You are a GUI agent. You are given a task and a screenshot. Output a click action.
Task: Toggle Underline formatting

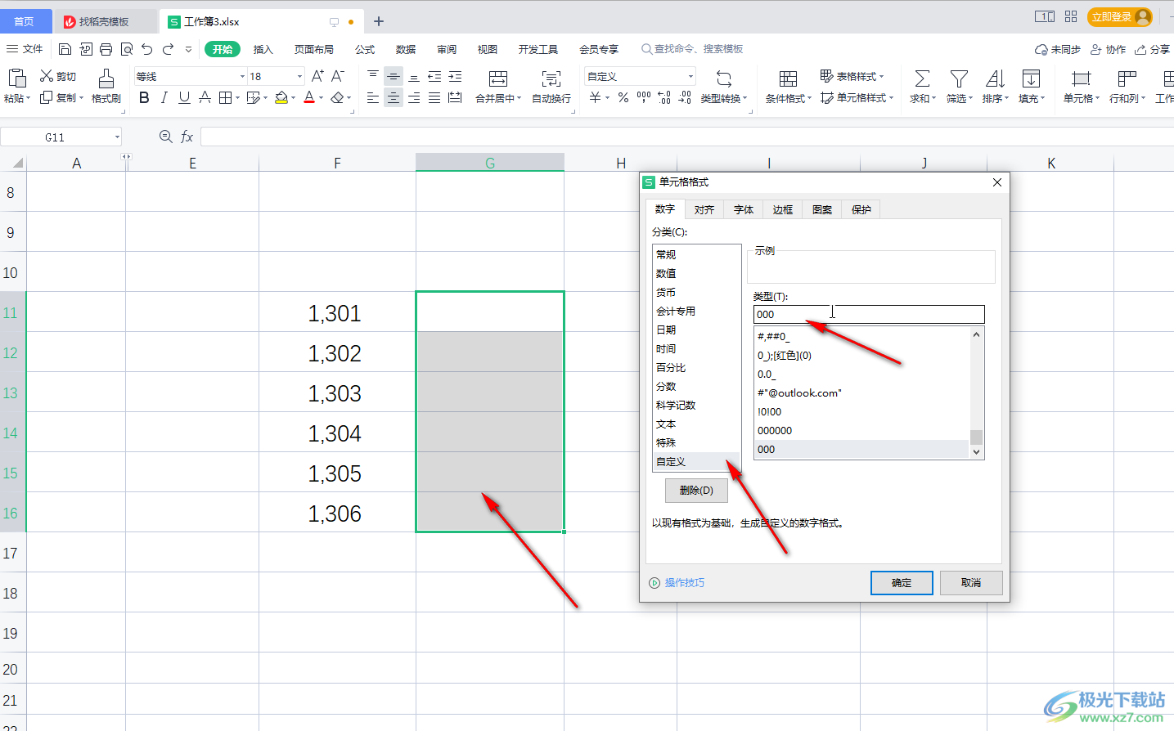point(184,98)
